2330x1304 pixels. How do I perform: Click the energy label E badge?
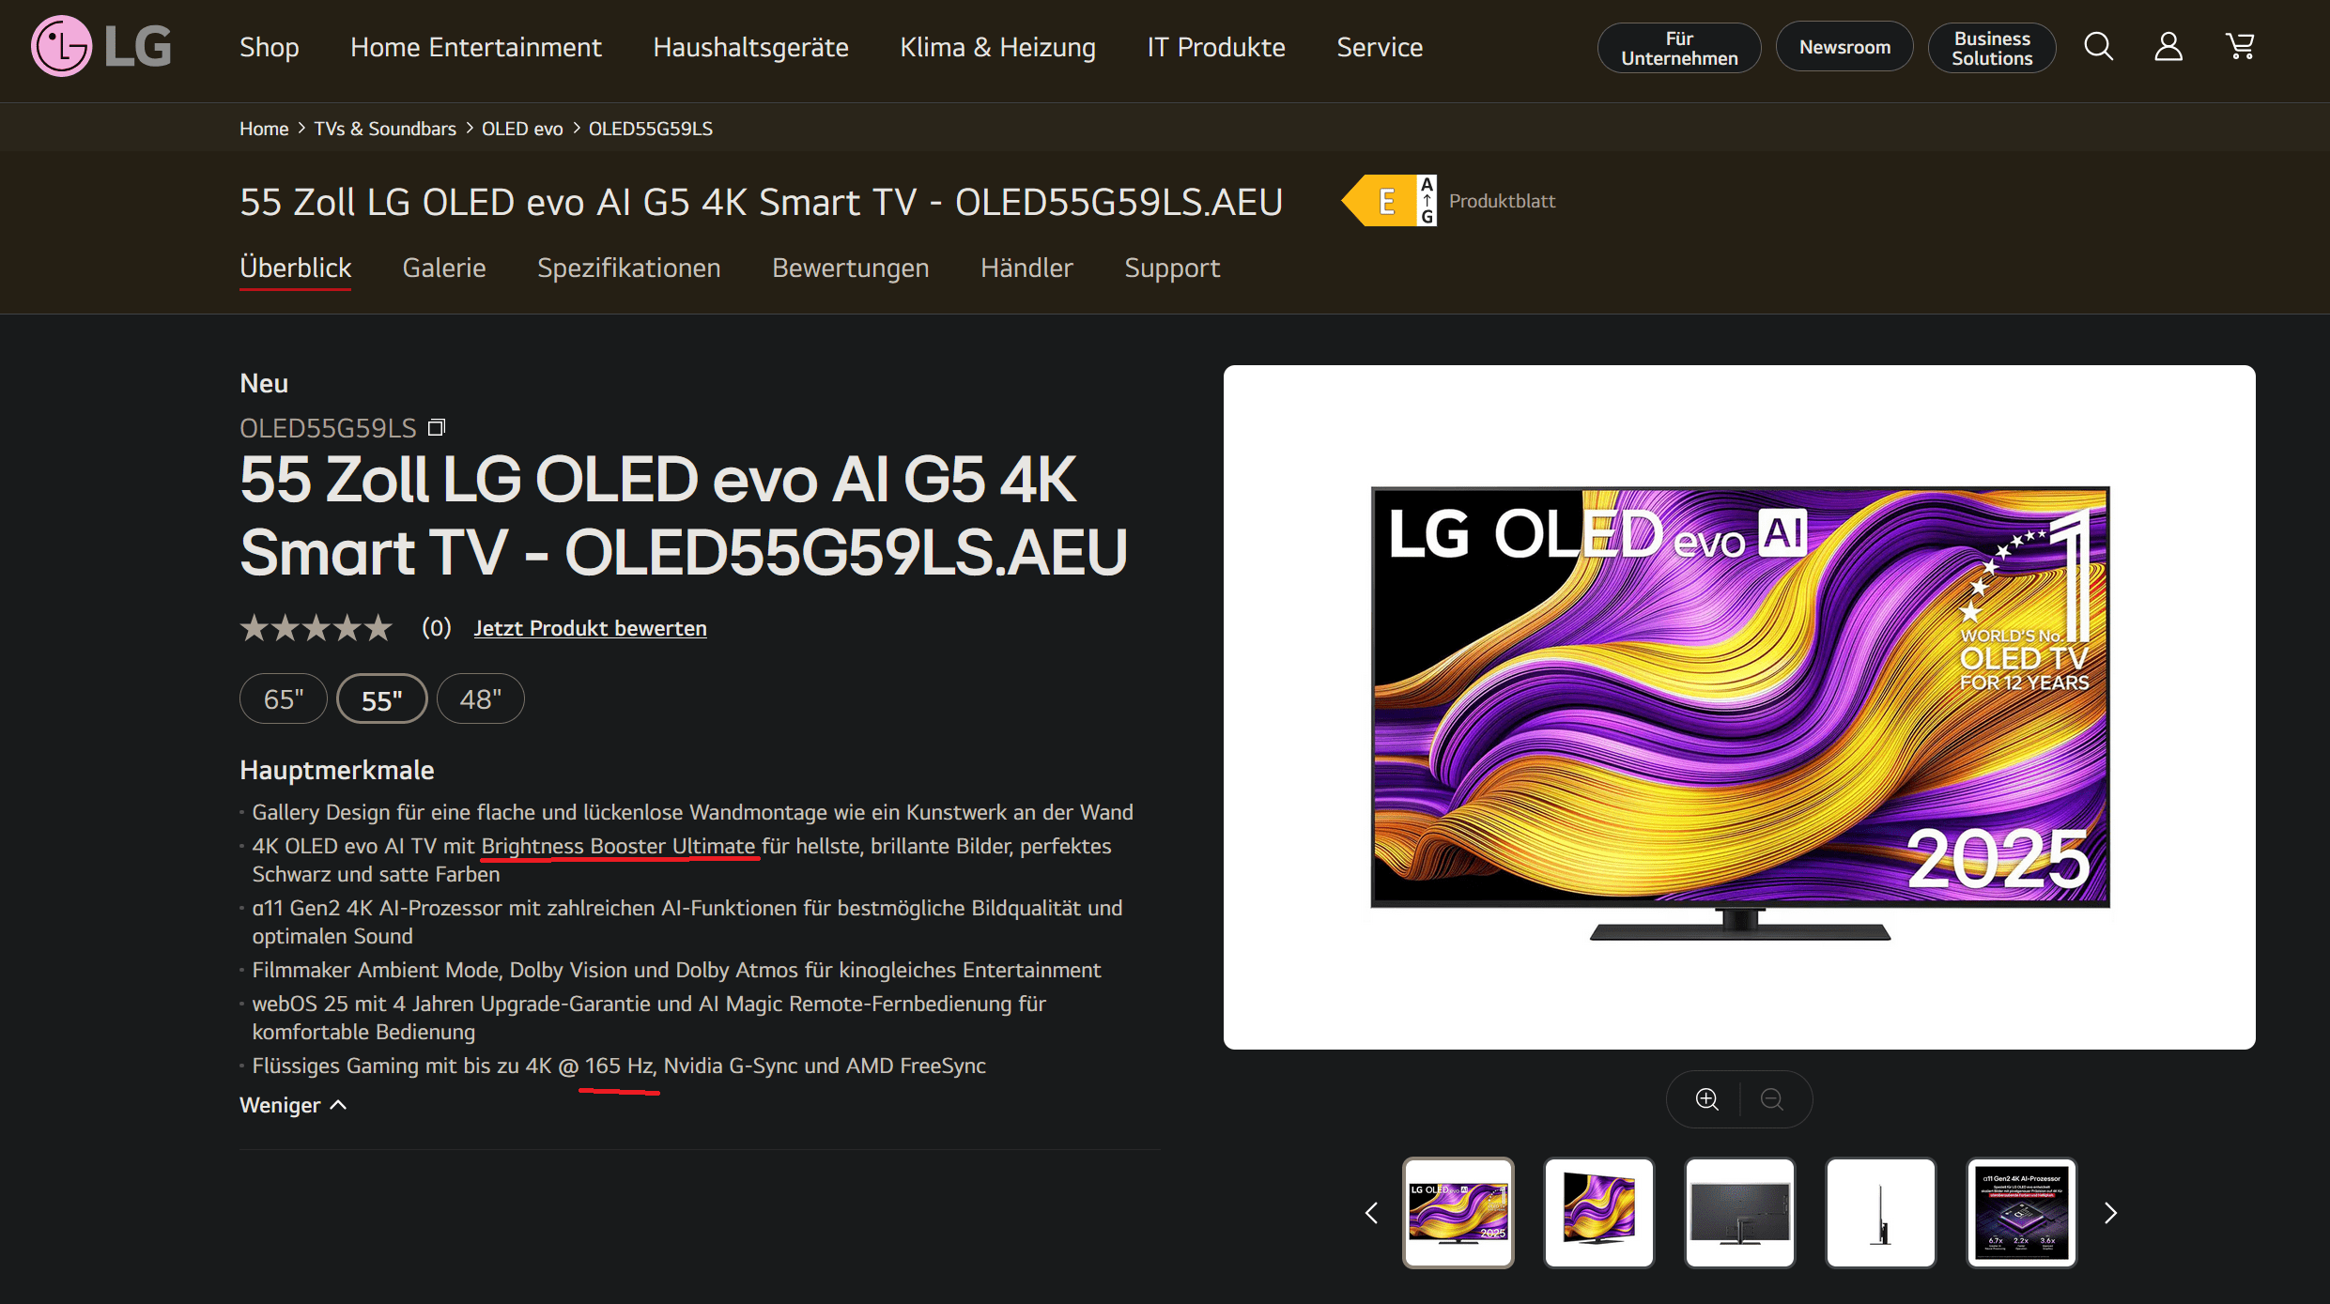click(1388, 201)
